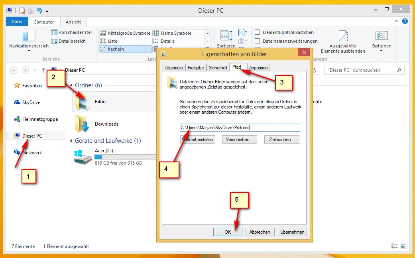
Task: Go forward with the forward arrow
Action: 25,70
